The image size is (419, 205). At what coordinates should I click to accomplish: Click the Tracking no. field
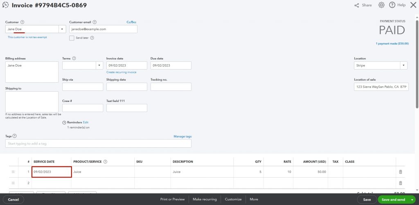tap(171, 87)
